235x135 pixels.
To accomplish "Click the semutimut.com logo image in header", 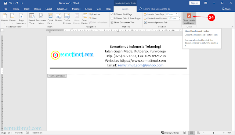I will (72, 55).
